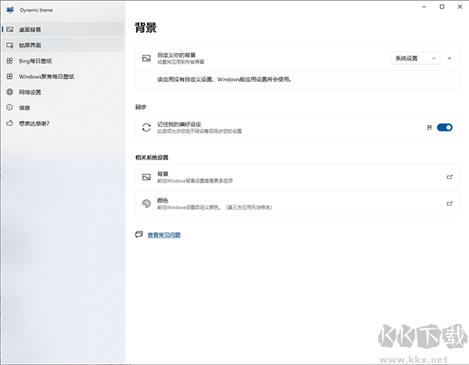Maximize the Dynamic theme window

(x=442, y=7)
